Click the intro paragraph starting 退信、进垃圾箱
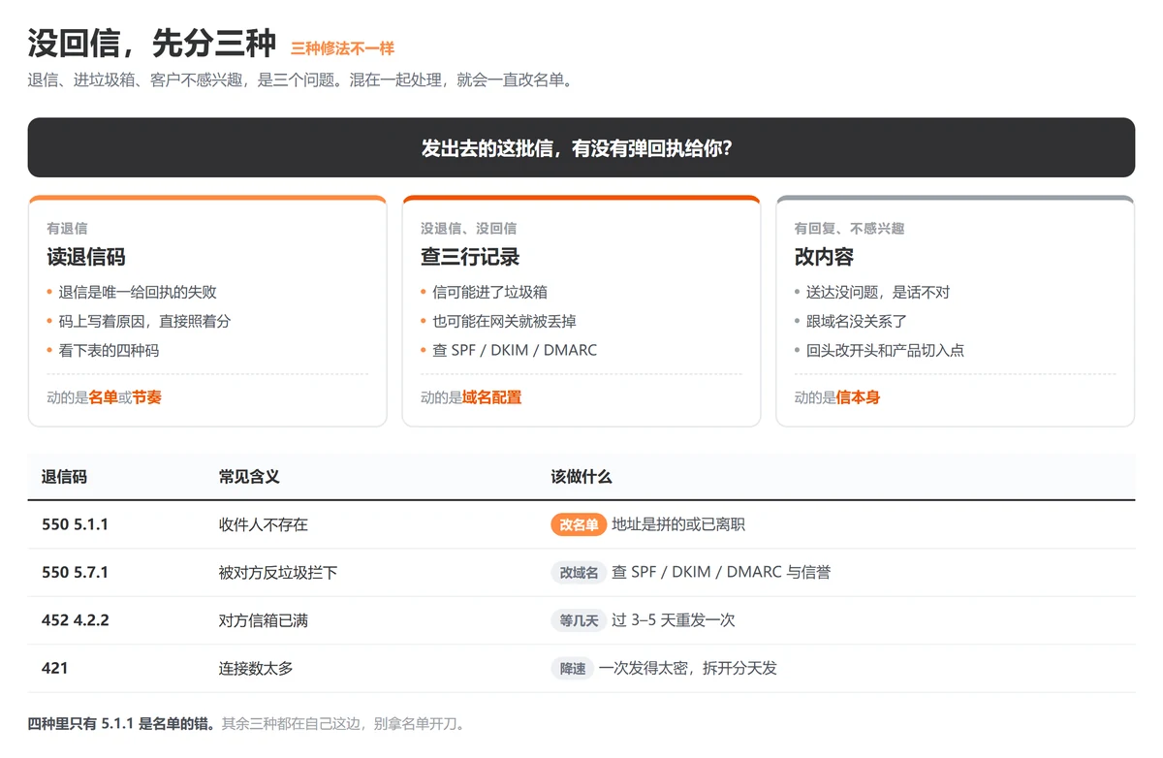Image resolution: width=1163 pixels, height=758 pixels. click(x=301, y=80)
